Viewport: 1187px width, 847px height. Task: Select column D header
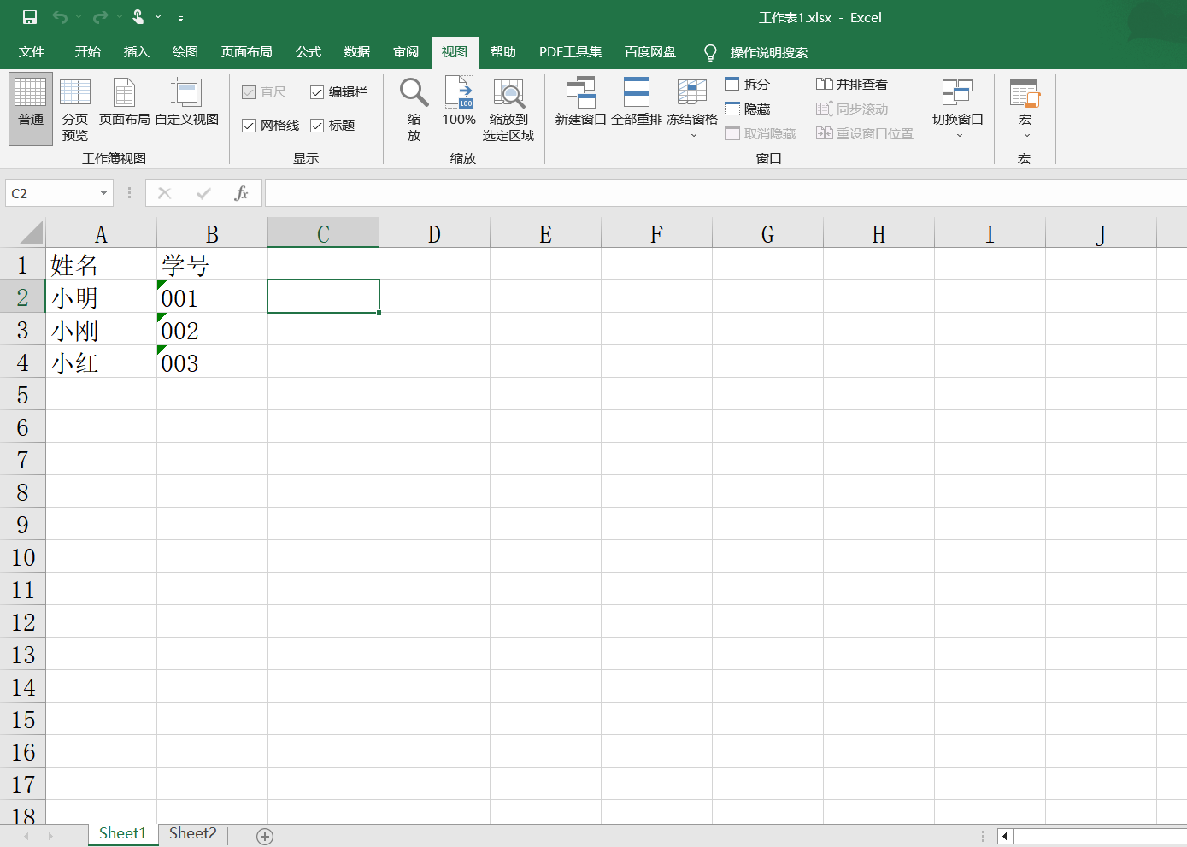click(x=434, y=233)
